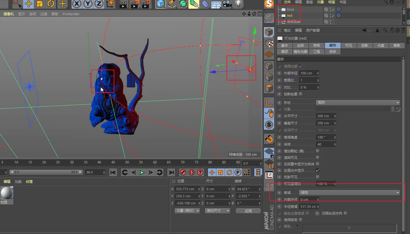Toggle 投影轮廓 checkbox
This screenshot has width=410, height=234.
[x=301, y=94]
